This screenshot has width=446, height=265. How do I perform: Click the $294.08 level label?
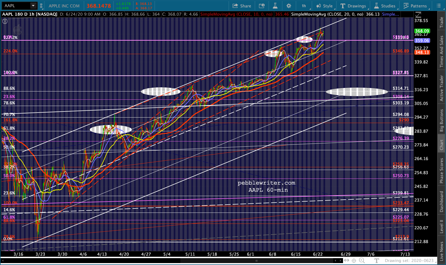(401, 114)
